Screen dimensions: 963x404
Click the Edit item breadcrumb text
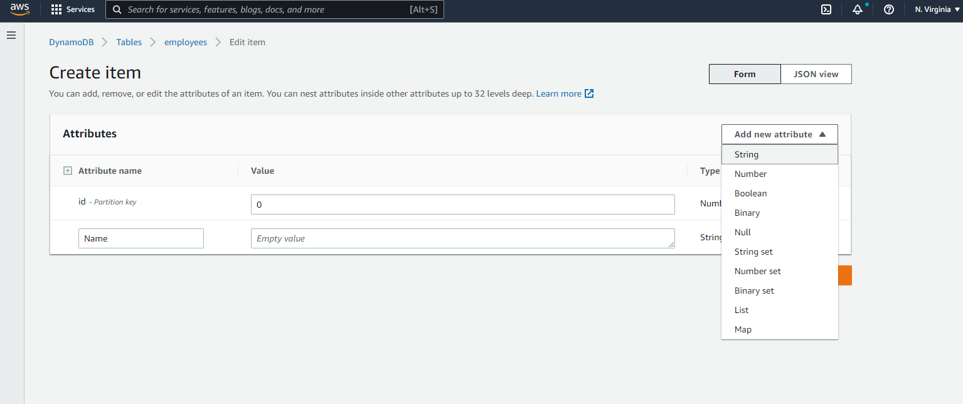247,42
